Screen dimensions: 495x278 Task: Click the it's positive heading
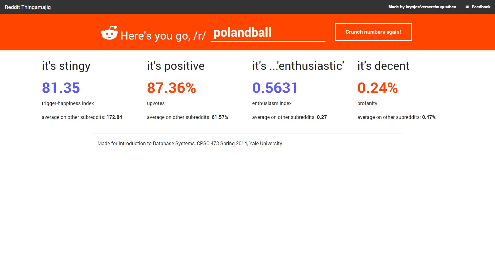coord(176,66)
